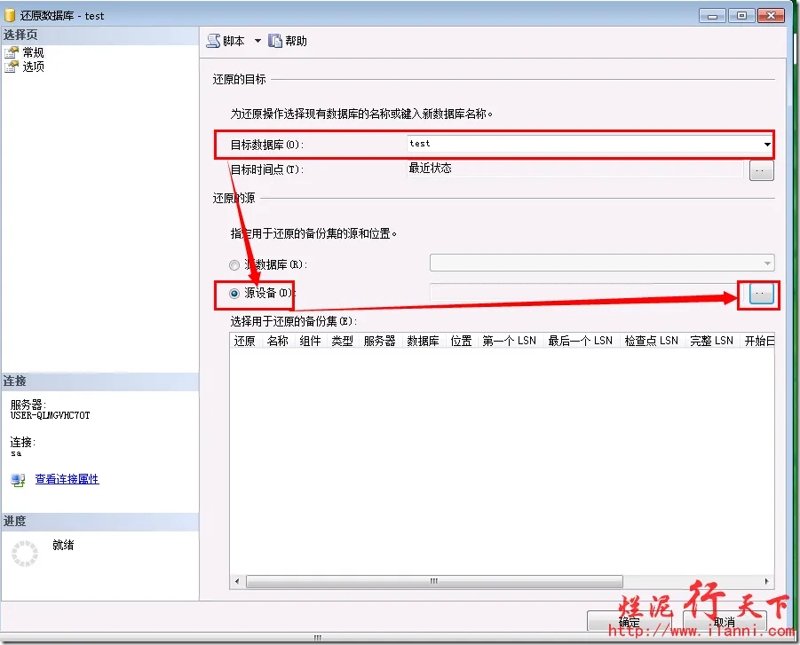Click the 数据库 column header
Screen dimensions: 800x645
click(424, 341)
